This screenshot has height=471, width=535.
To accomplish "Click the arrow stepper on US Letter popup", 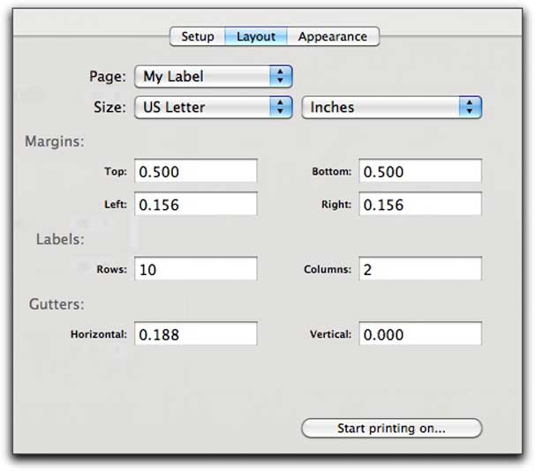I will [281, 108].
